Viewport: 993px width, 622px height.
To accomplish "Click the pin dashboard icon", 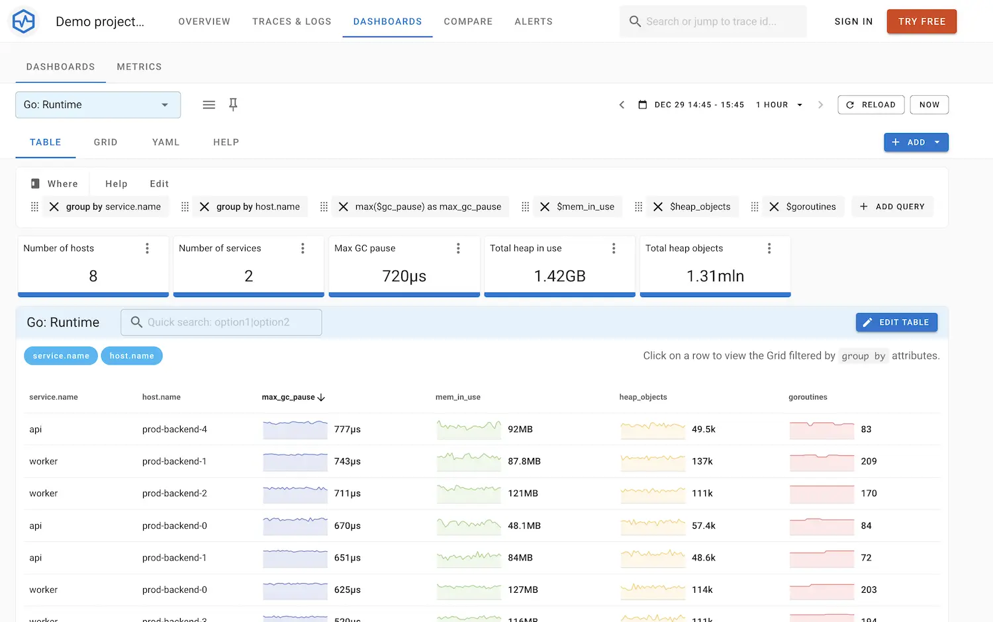I will tap(233, 105).
